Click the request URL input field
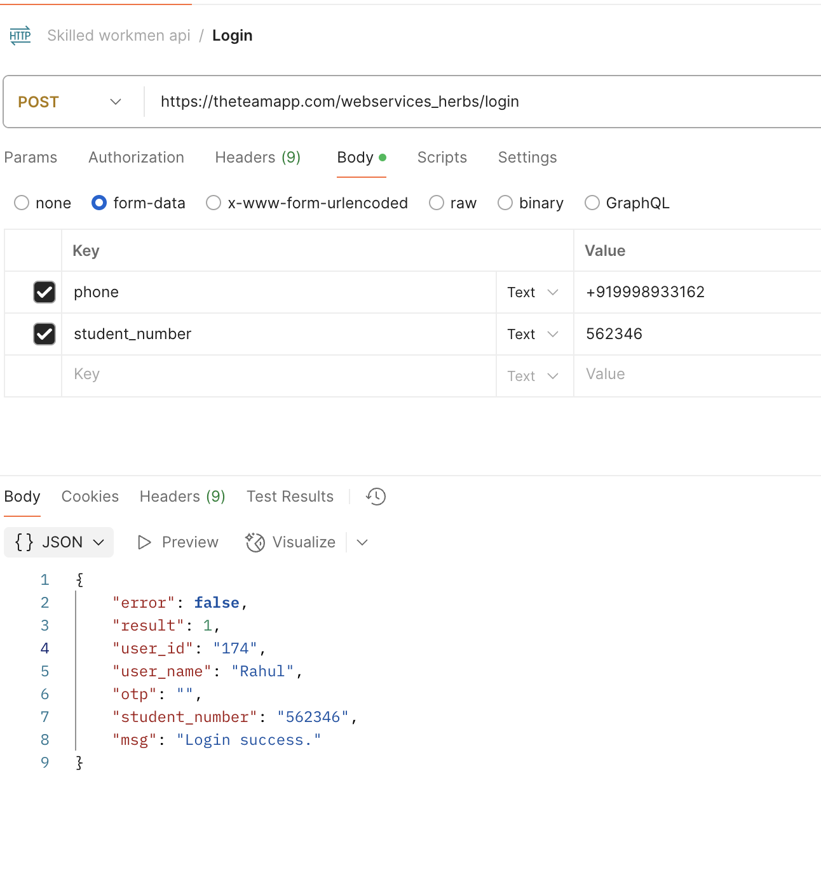 pyautogui.click(x=445, y=102)
